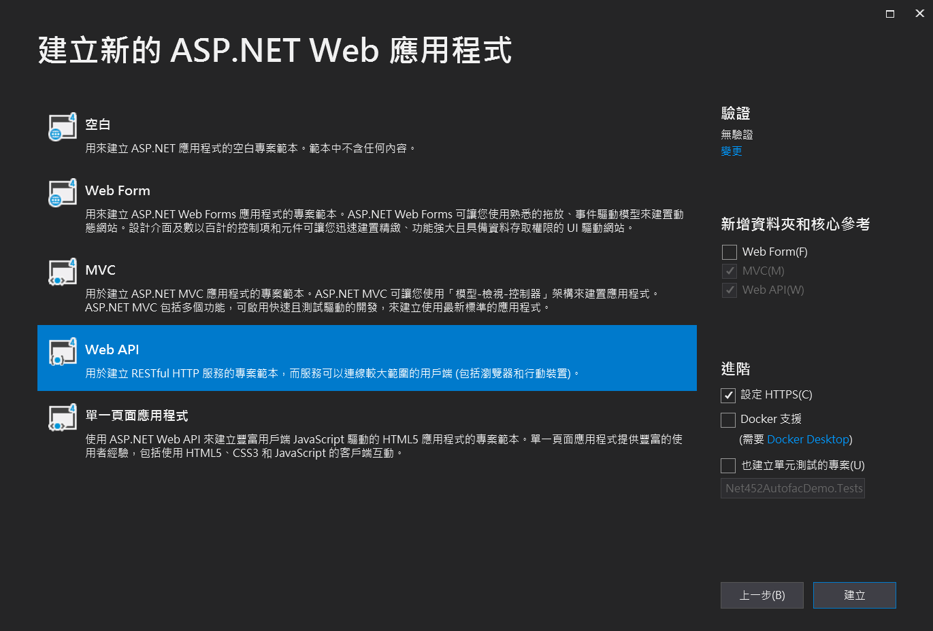
Task: Open the Docker Desktop link
Action: [x=808, y=439]
